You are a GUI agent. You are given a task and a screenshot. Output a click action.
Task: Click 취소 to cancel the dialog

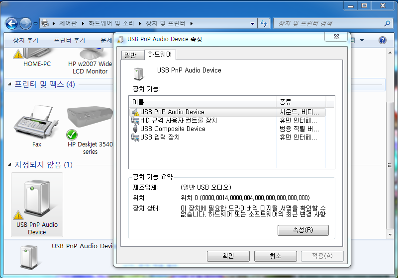(275, 256)
